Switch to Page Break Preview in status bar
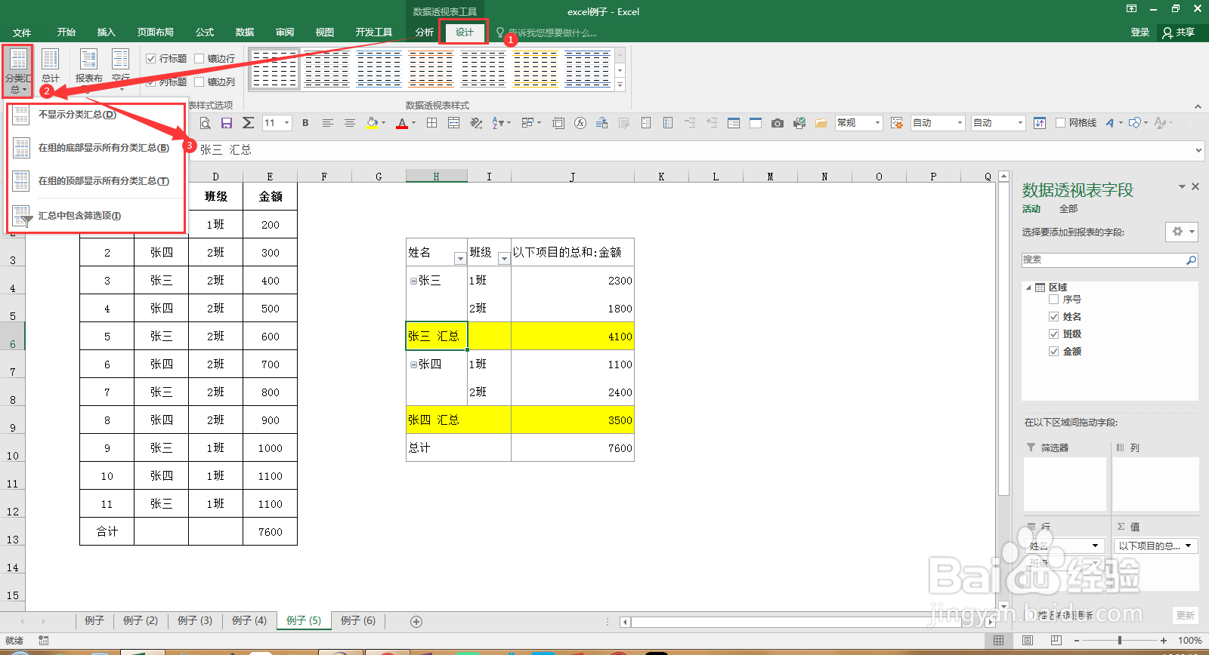The width and height of the screenshot is (1209, 655). pos(1056,640)
